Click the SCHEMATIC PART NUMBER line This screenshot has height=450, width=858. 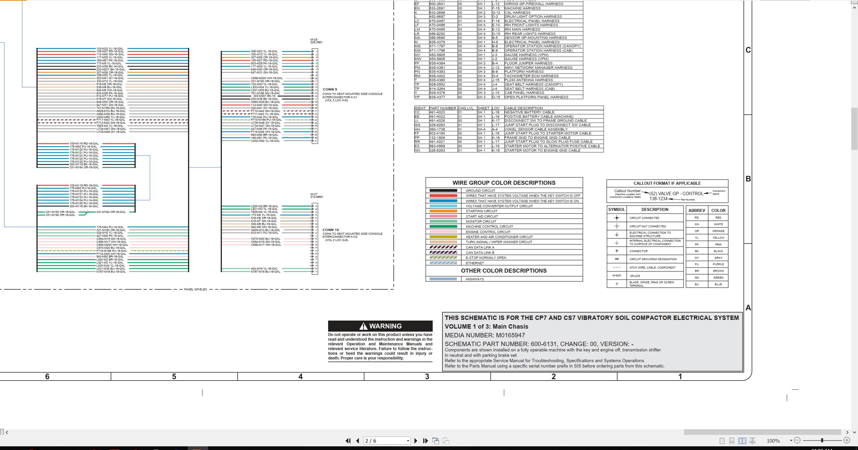point(539,344)
